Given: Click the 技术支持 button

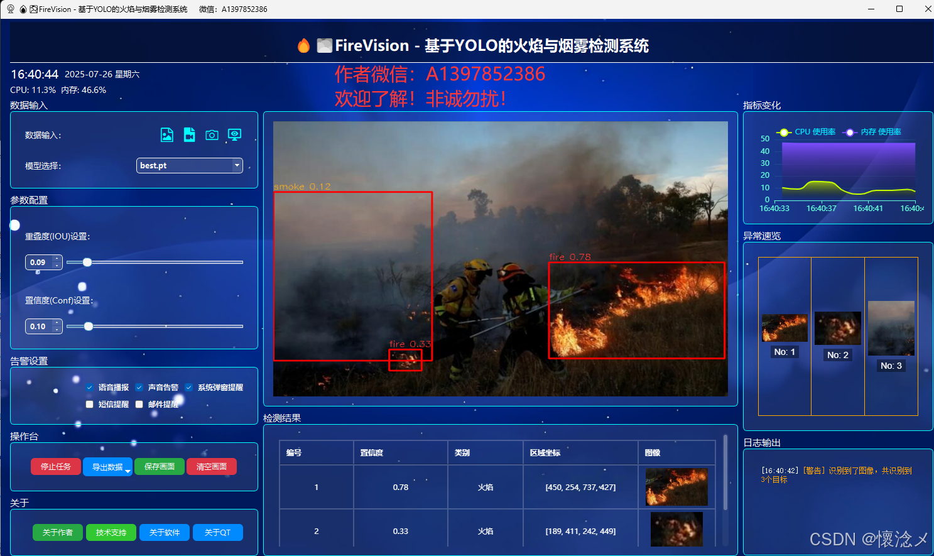Looking at the screenshot, I should pyautogui.click(x=111, y=532).
